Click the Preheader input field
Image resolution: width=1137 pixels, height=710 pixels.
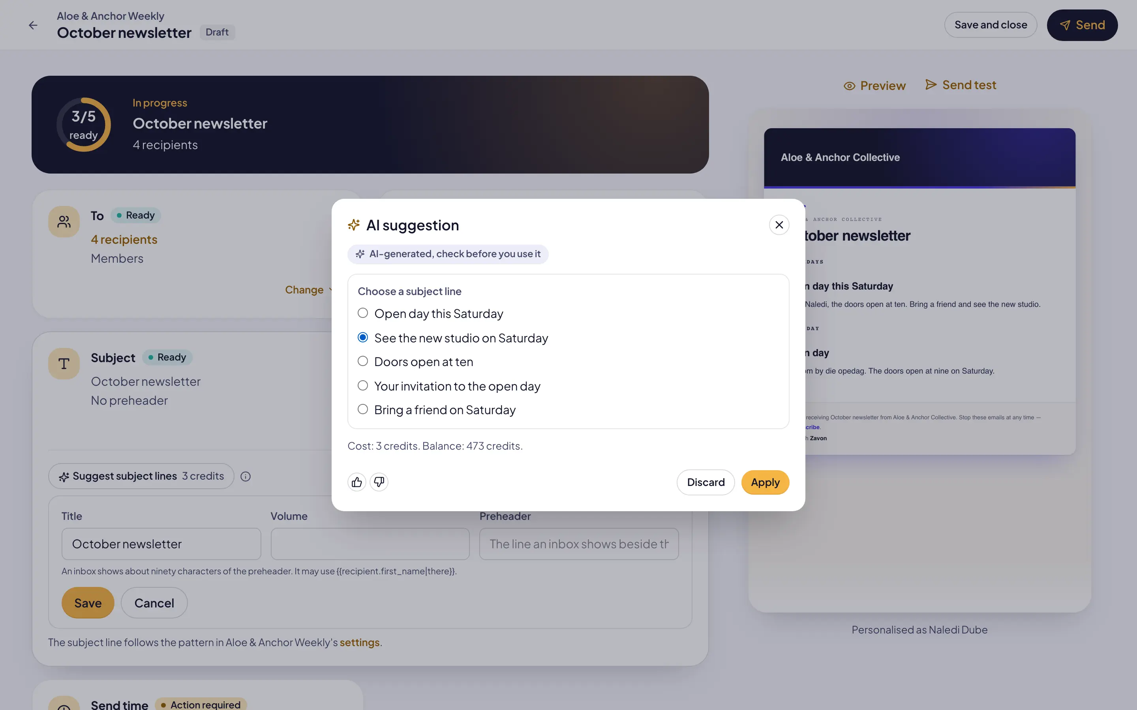pos(579,544)
